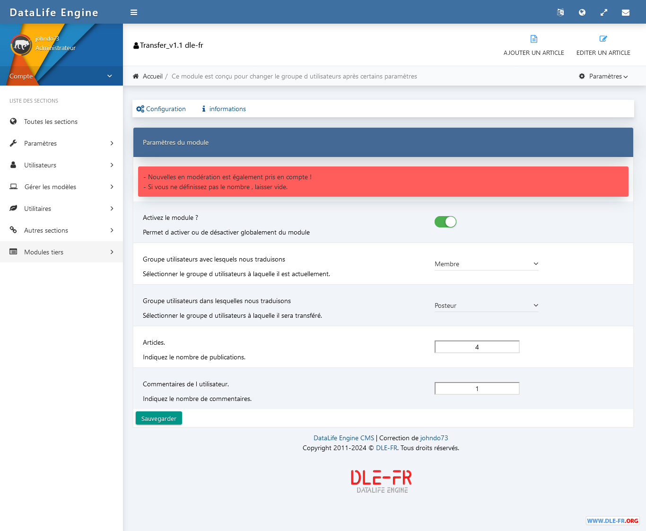This screenshot has height=531, width=646.
Task: Click the DLE-FR DataLife Engine footer logo
Action: 382,481
